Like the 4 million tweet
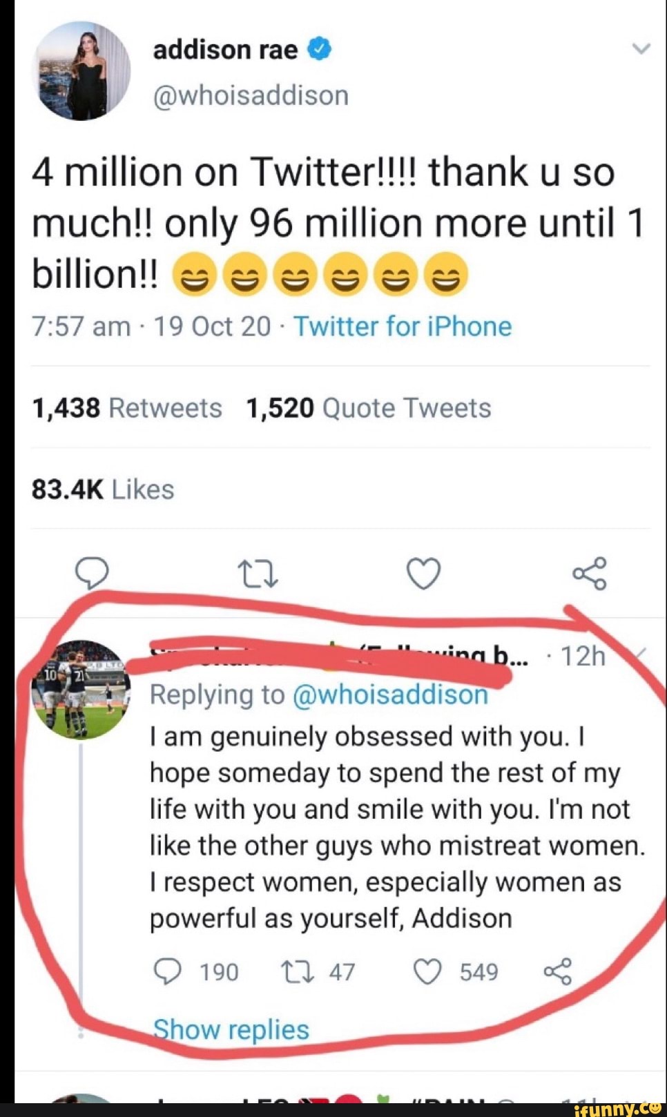This screenshot has width=667, height=1117. pos(423,574)
